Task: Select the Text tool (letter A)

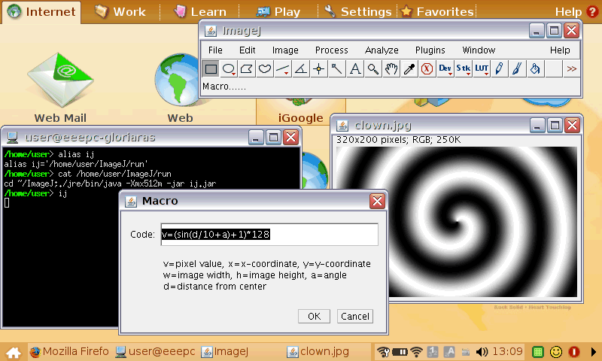Action: point(355,69)
